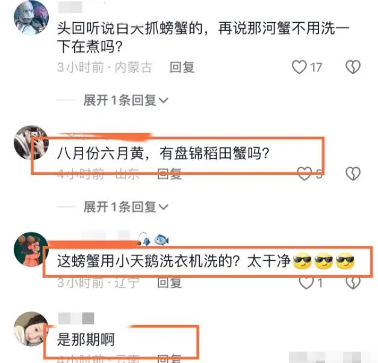Image resolution: width=378 pixels, height=363 pixels.
Task: Open avatar of 是那期啊 commenter
Action: tap(31, 329)
